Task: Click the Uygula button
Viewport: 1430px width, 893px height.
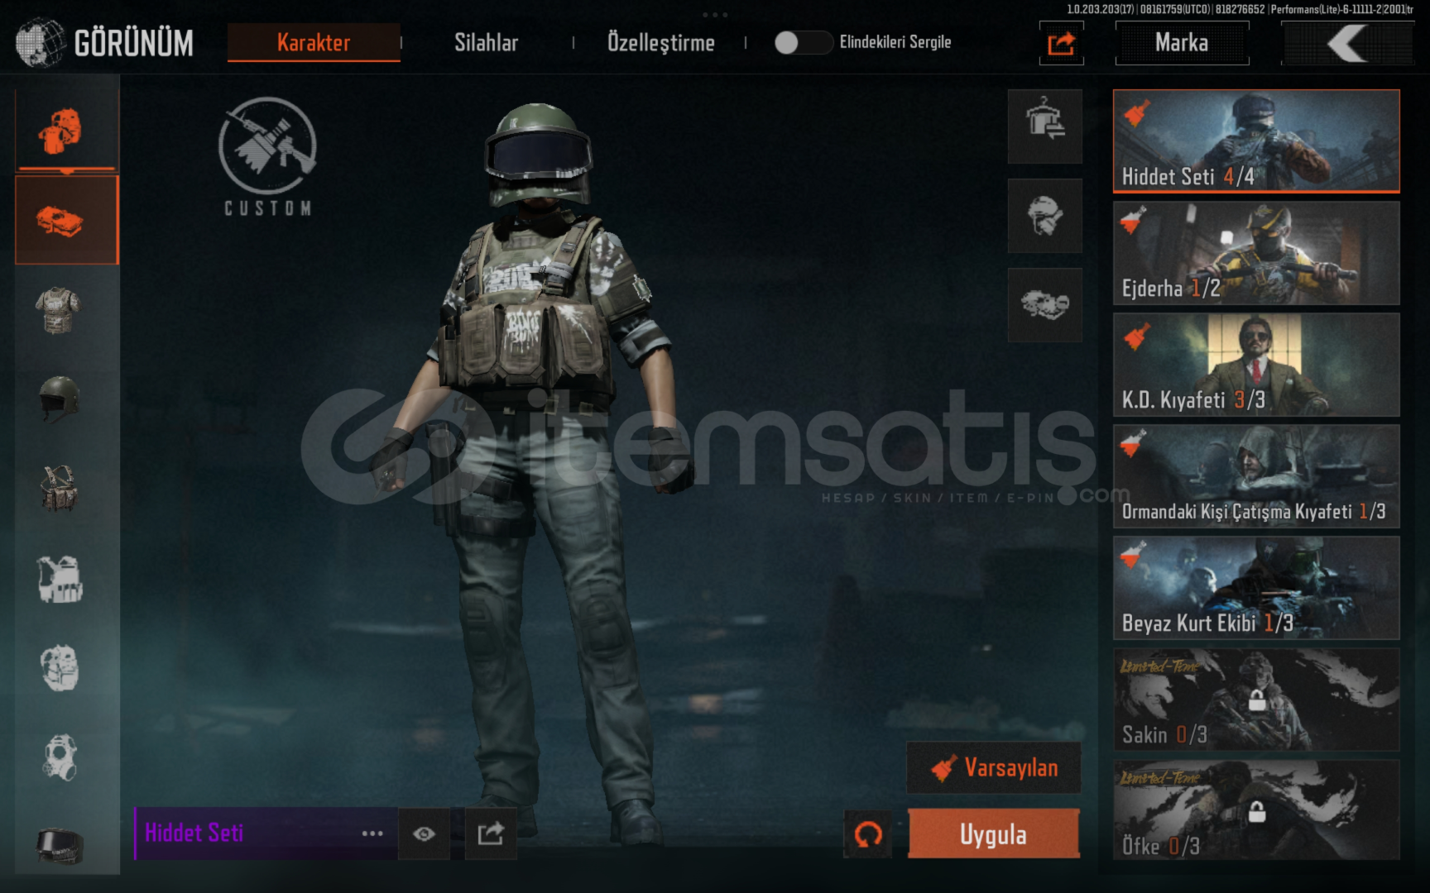Action: (x=994, y=833)
